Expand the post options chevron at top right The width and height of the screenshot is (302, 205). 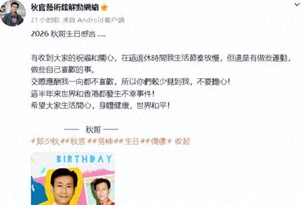(298, 4)
